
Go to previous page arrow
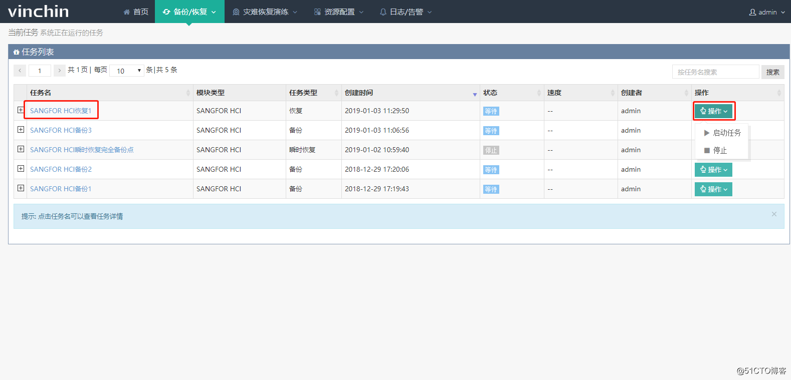(x=20, y=71)
